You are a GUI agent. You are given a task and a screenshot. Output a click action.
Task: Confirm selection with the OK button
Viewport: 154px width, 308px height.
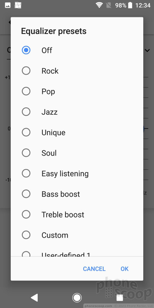point(124,269)
